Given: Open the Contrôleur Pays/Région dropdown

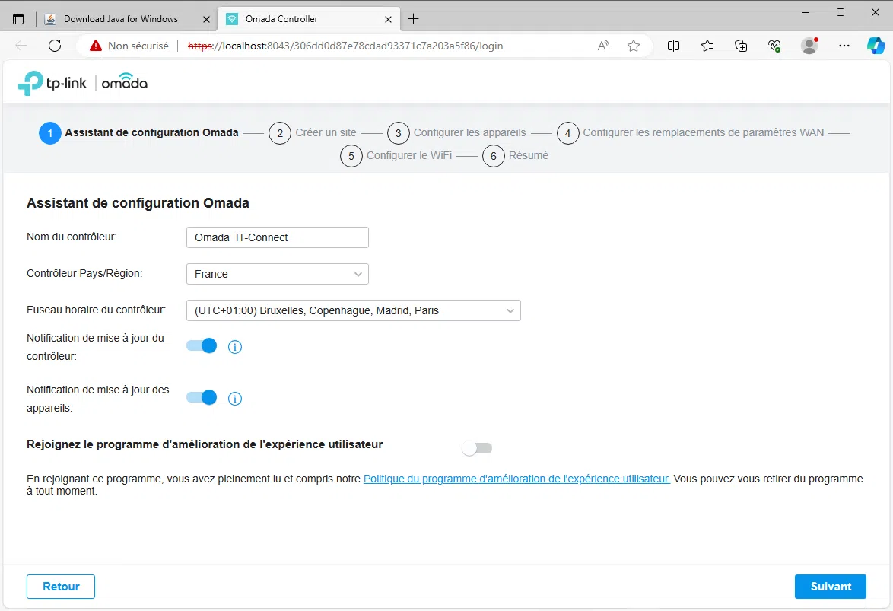Looking at the screenshot, I should tap(277, 274).
